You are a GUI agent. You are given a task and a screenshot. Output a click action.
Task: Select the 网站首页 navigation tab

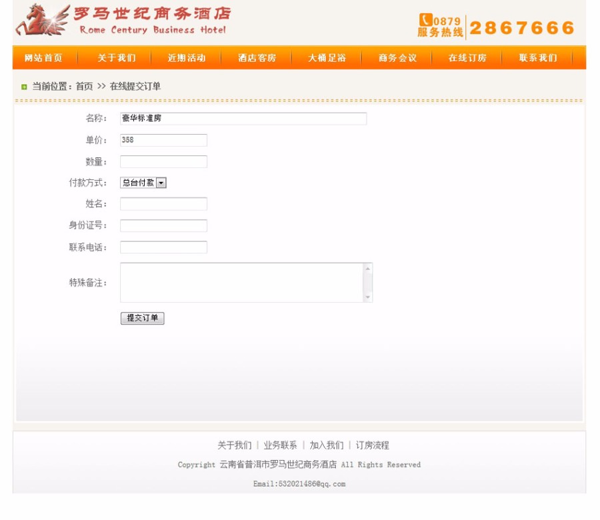[x=41, y=58]
